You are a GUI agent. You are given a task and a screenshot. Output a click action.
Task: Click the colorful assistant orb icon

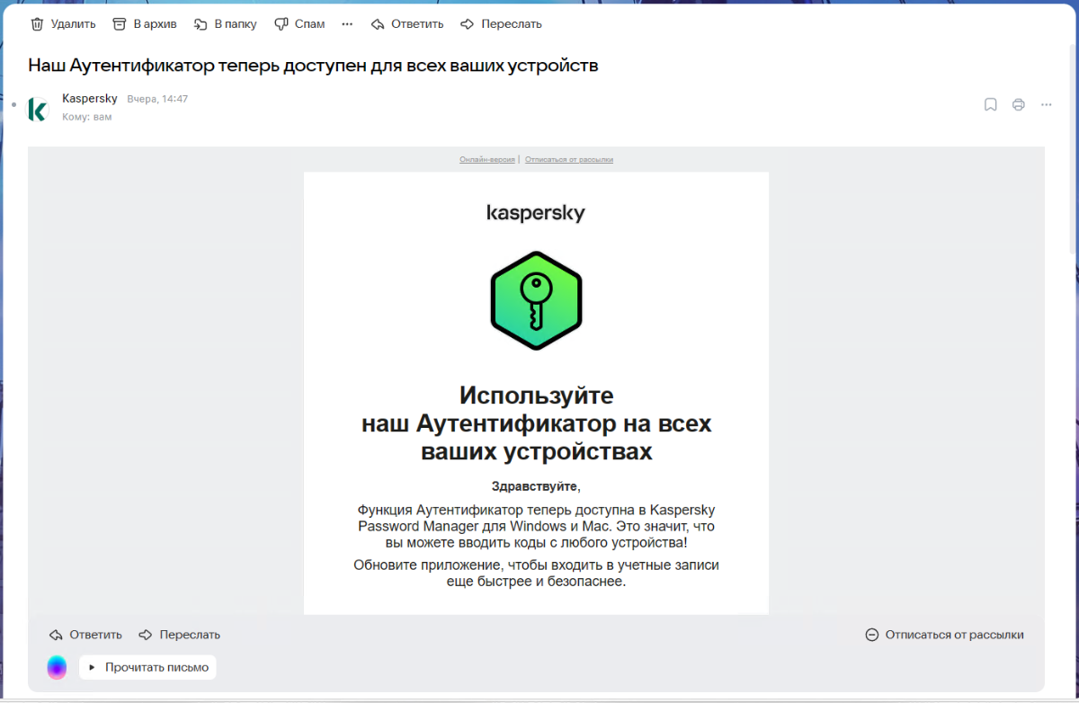pyautogui.click(x=57, y=667)
